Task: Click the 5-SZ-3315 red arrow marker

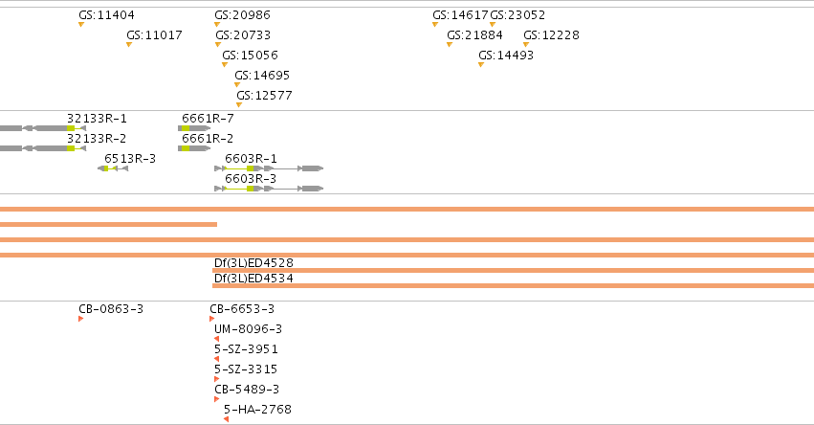Action: pyautogui.click(x=216, y=379)
